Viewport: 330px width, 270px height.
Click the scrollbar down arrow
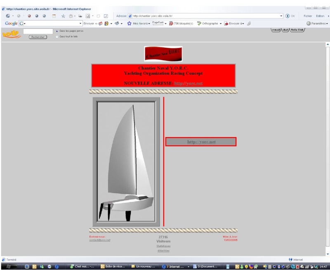[x=328, y=254]
